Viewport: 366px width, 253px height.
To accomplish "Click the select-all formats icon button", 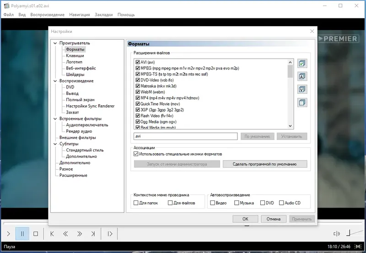I will (x=302, y=64).
